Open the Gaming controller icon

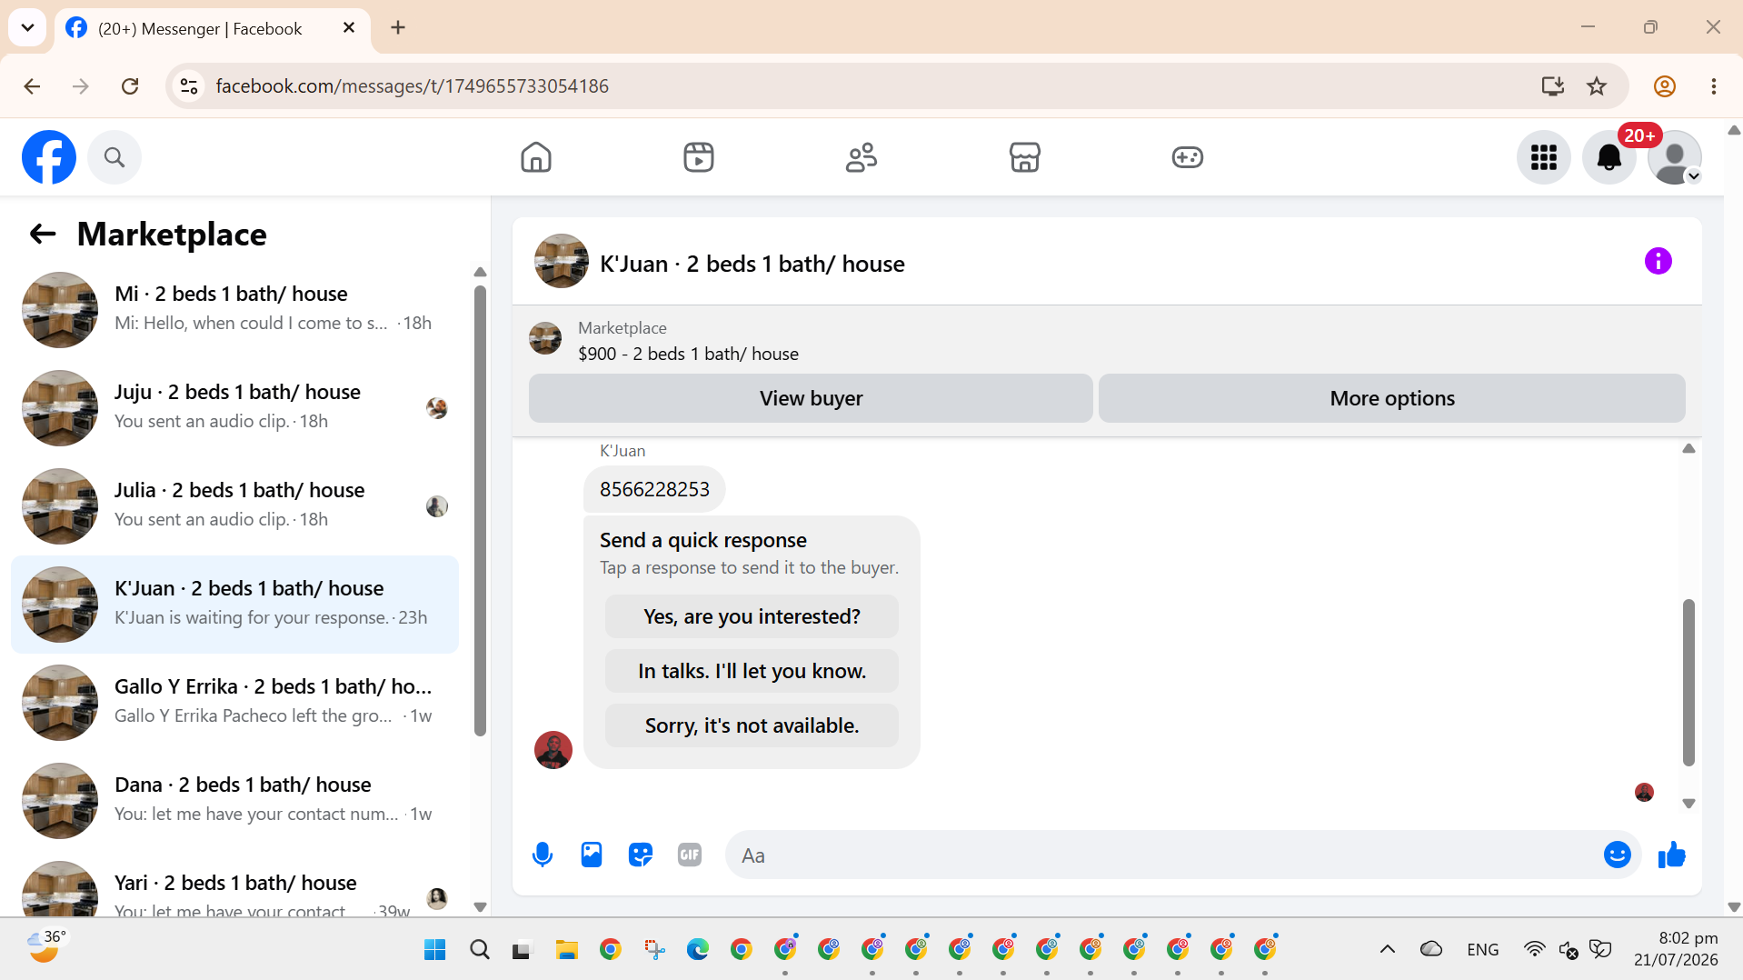point(1188,157)
